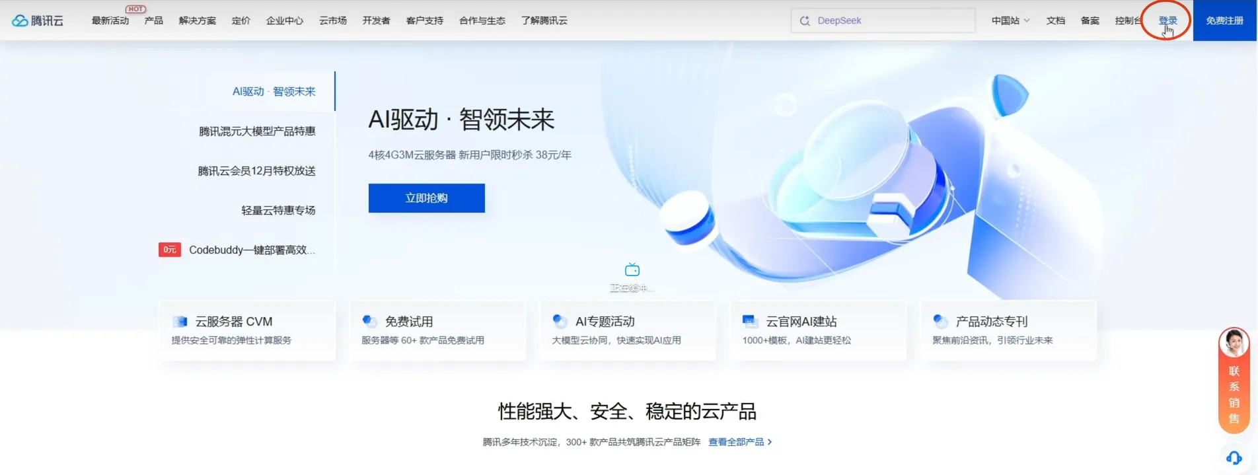Click the cloud server CVM icon
1258x475 pixels.
pyautogui.click(x=180, y=322)
